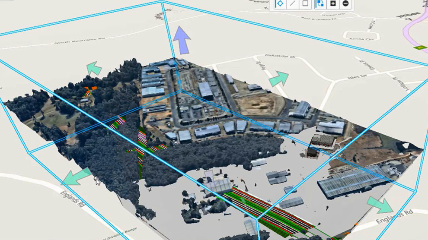Click the Industrial Dr street label

[279, 56]
